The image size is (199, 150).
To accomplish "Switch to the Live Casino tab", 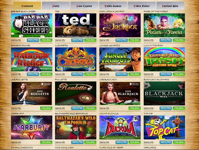I will pyautogui.click(x=84, y=6).
